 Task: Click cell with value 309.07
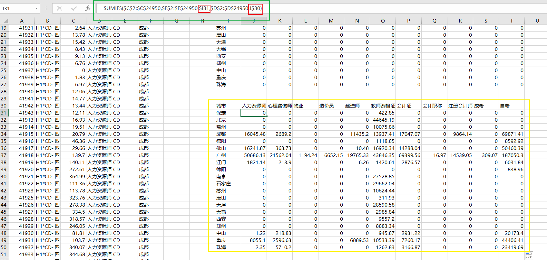486,155
